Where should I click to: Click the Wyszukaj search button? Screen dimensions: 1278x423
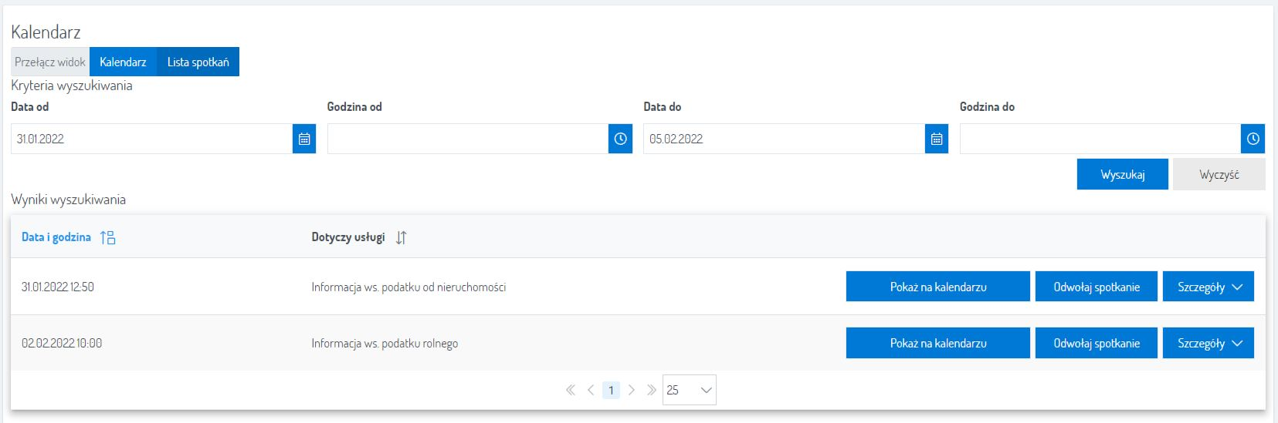[1122, 175]
